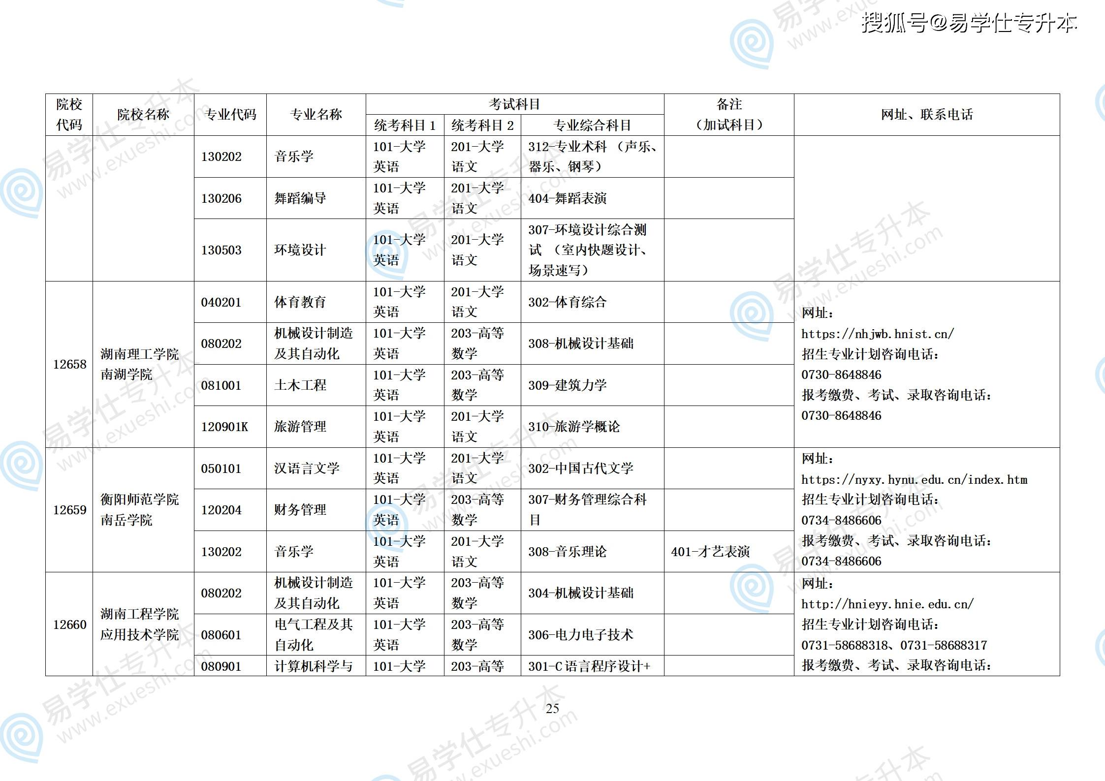
Task: Click the subheader 专业综合科目
Action: [x=593, y=125]
